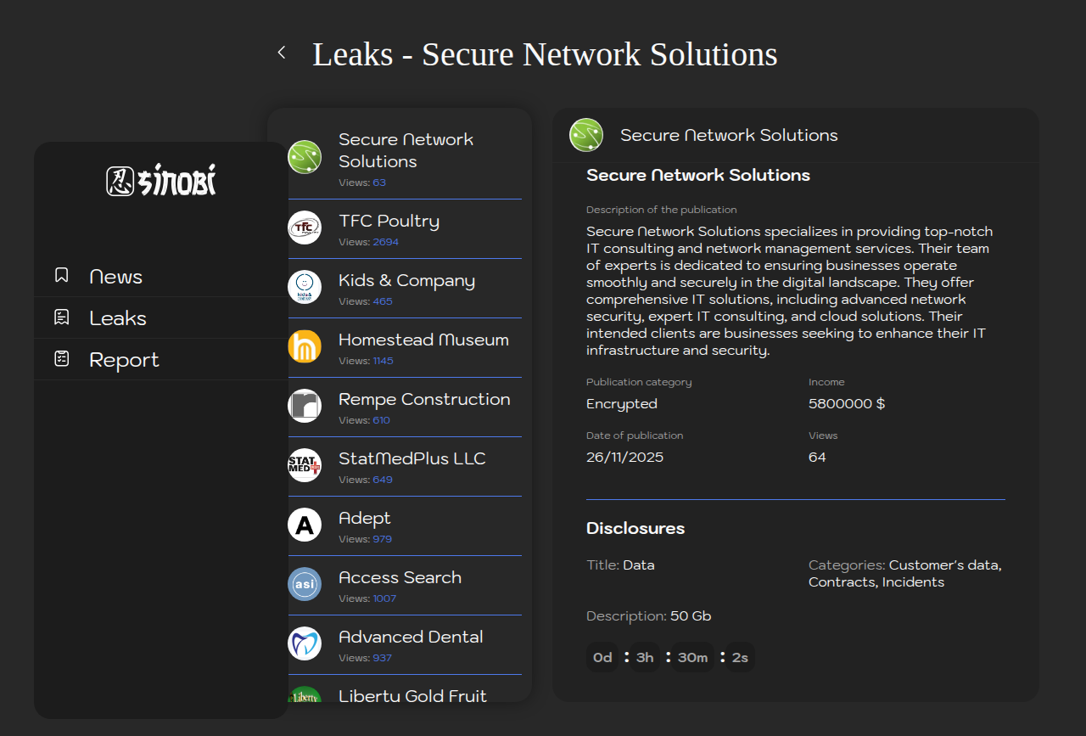Click the Kids & Company logo icon
1086x736 pixels.
305,287
